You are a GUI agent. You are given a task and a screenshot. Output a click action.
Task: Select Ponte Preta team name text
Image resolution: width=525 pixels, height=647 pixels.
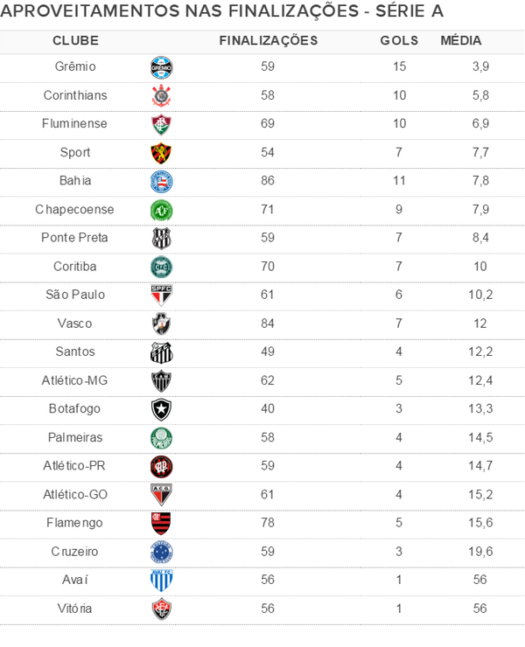click(75, 238)
